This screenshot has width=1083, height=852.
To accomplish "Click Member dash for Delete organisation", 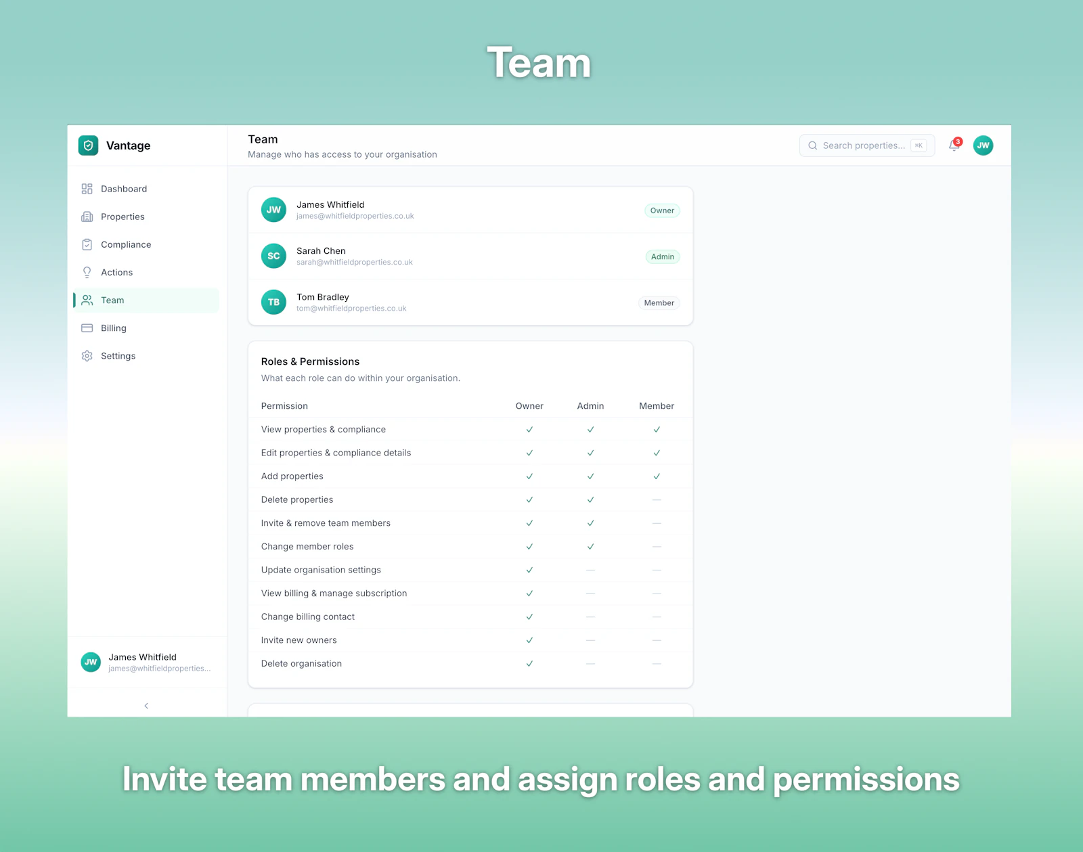I will click(x=657, y=664).
